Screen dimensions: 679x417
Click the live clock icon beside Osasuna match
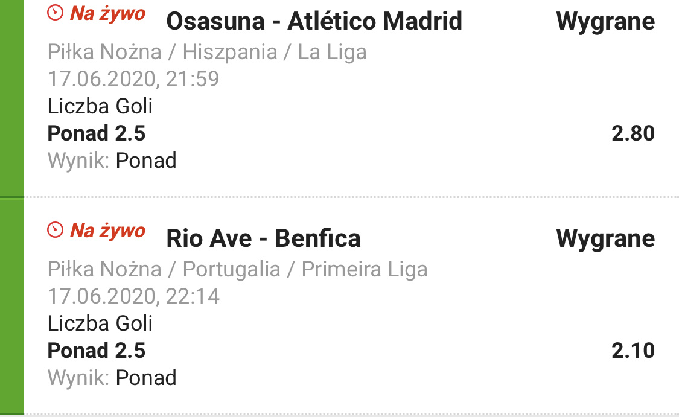[x=55, y=13]
